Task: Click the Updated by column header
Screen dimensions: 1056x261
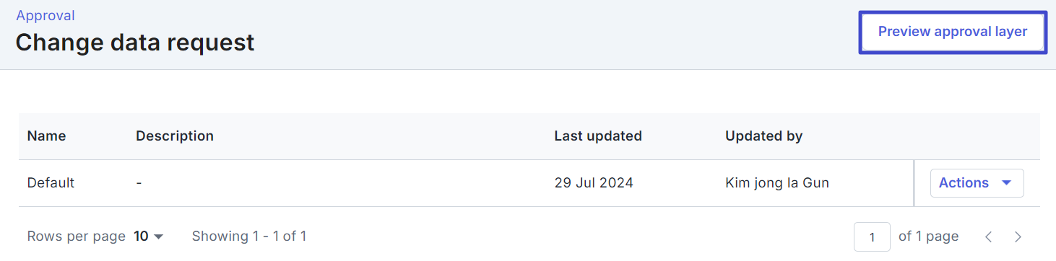Action: coord(764,136)
